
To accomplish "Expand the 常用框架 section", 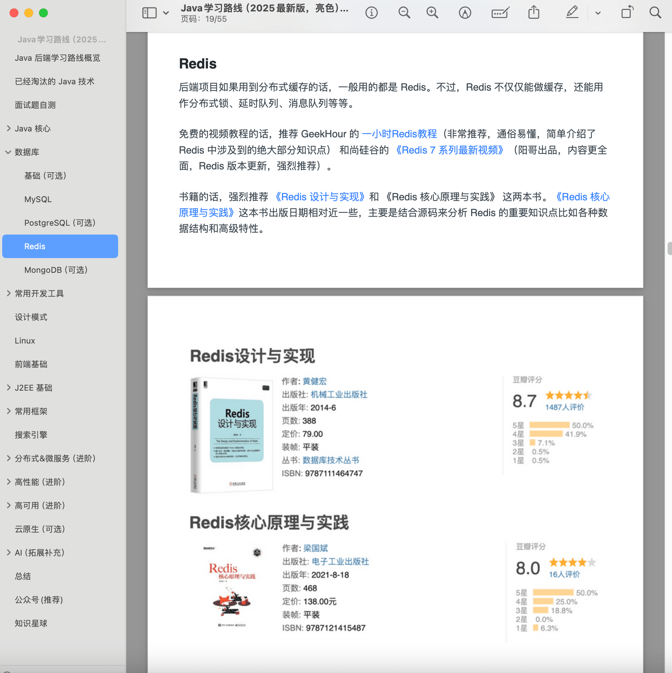I will [x=8, y=411].
